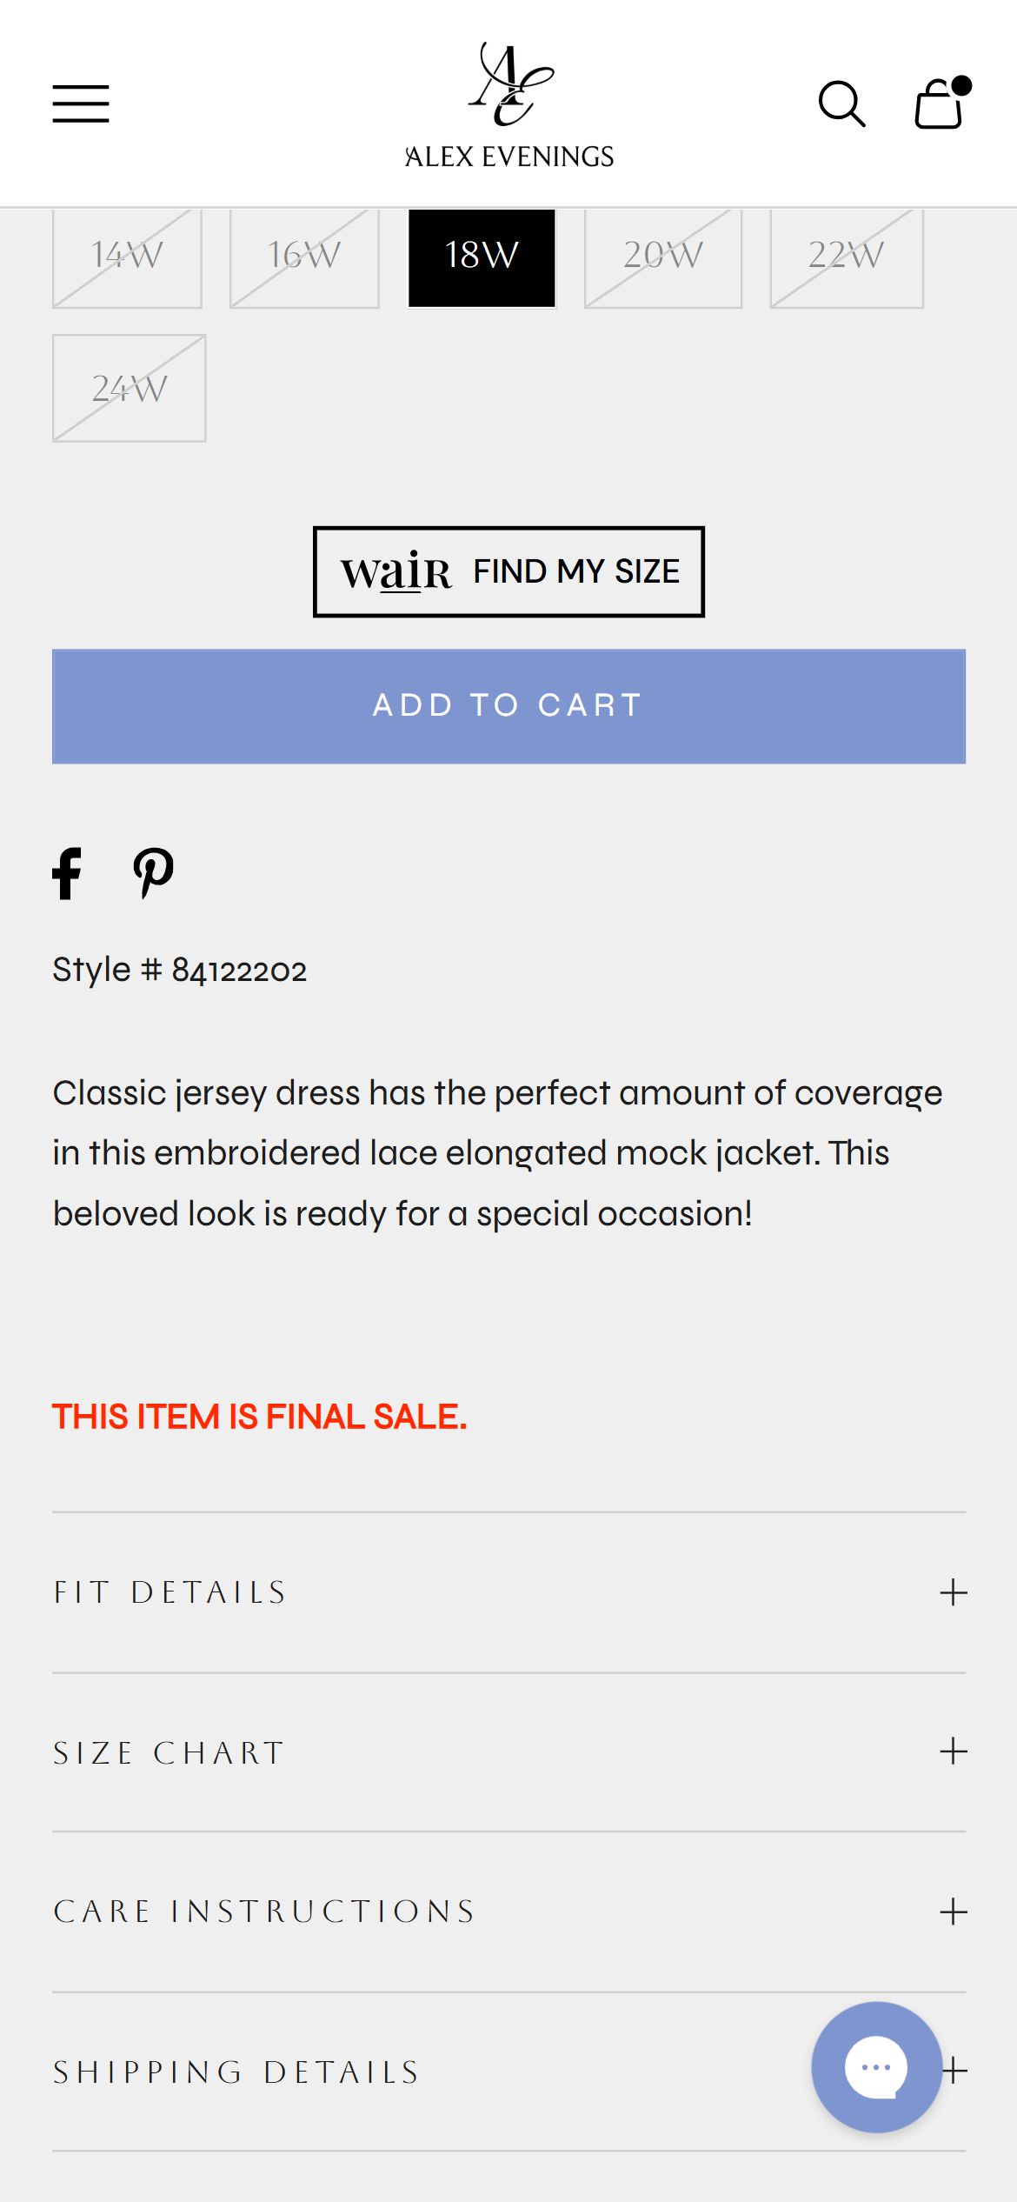Go to Alex Evenings logo homepage
The width and height of the screenshot is (1017, 2202).
point(509,105)
